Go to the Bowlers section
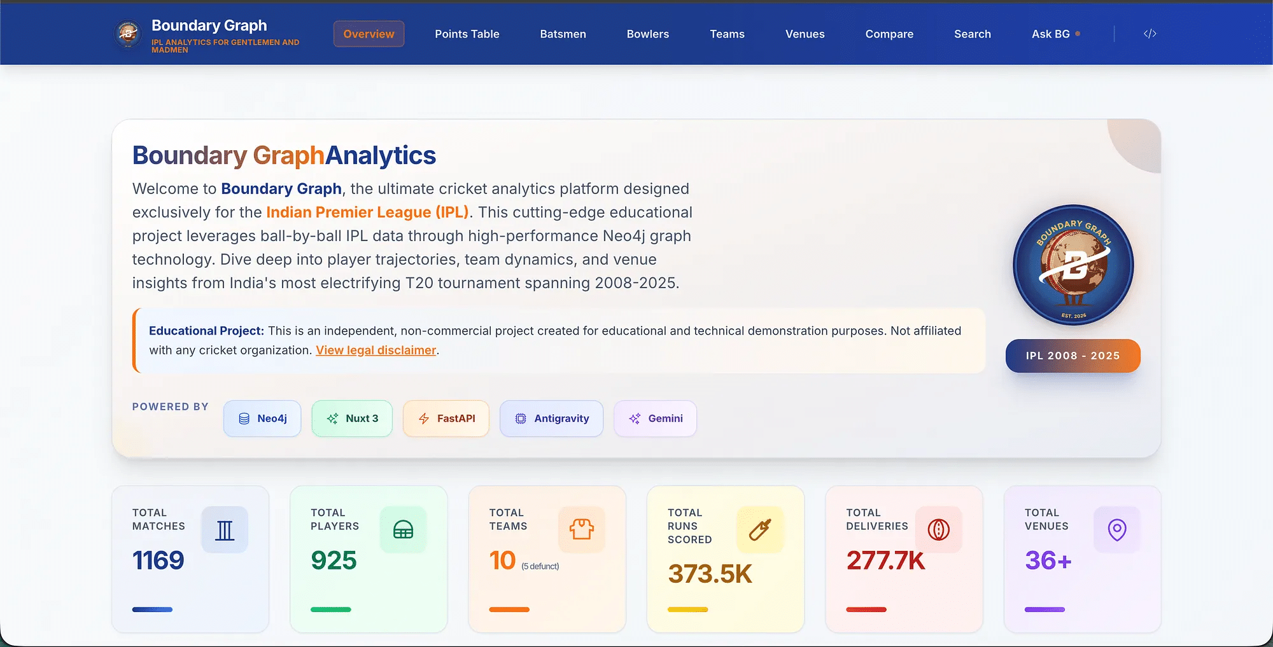 (x=648, y=34)
